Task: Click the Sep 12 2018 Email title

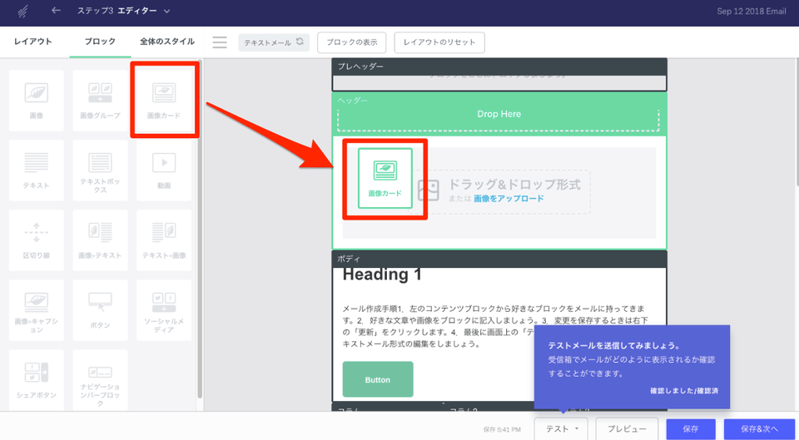Action: coord(751,11)
